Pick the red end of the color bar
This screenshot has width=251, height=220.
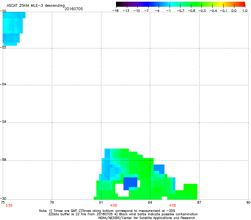click(x=243, y=4)
